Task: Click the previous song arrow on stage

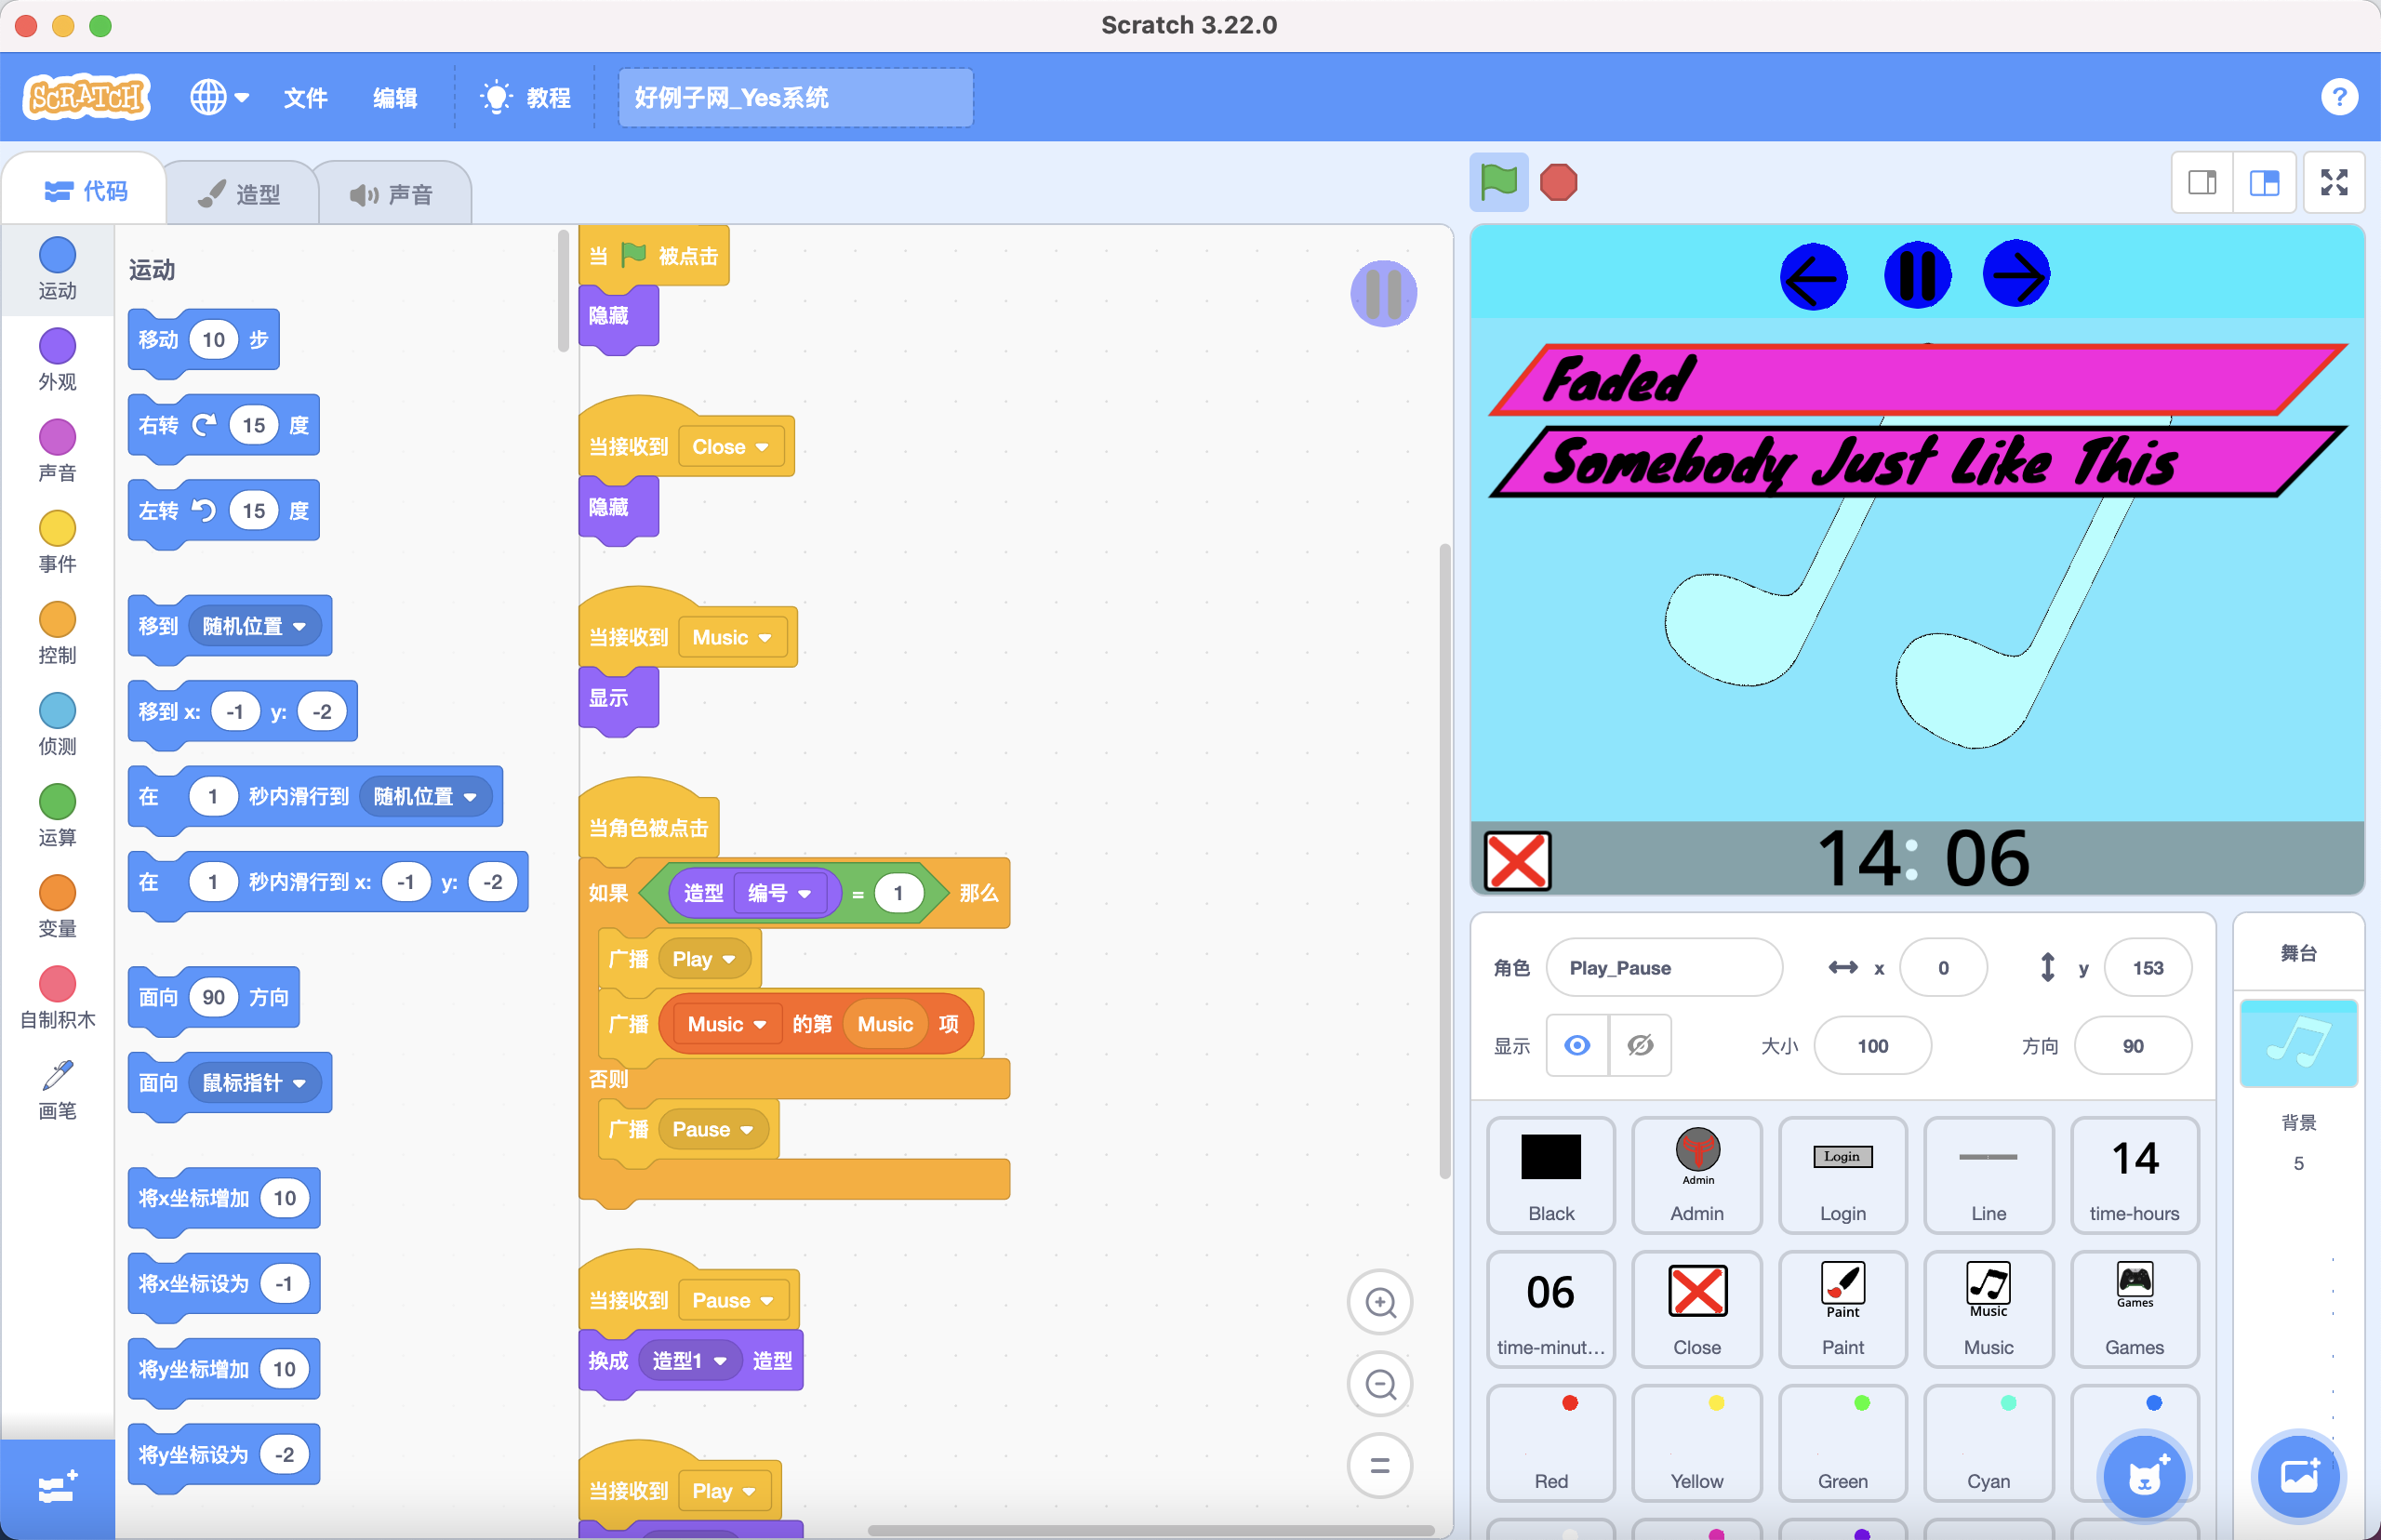Action: point(1813,276)
